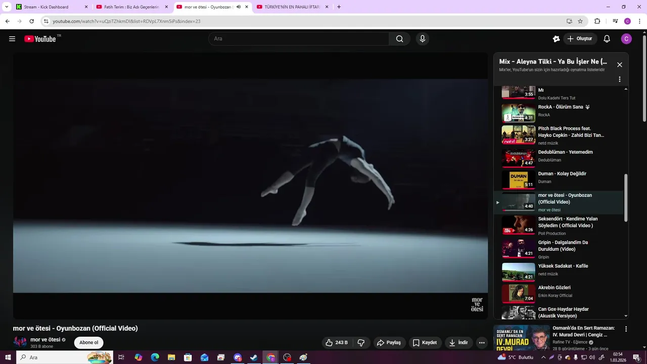Open File Explorer from the taskbar

coord(171,357)
